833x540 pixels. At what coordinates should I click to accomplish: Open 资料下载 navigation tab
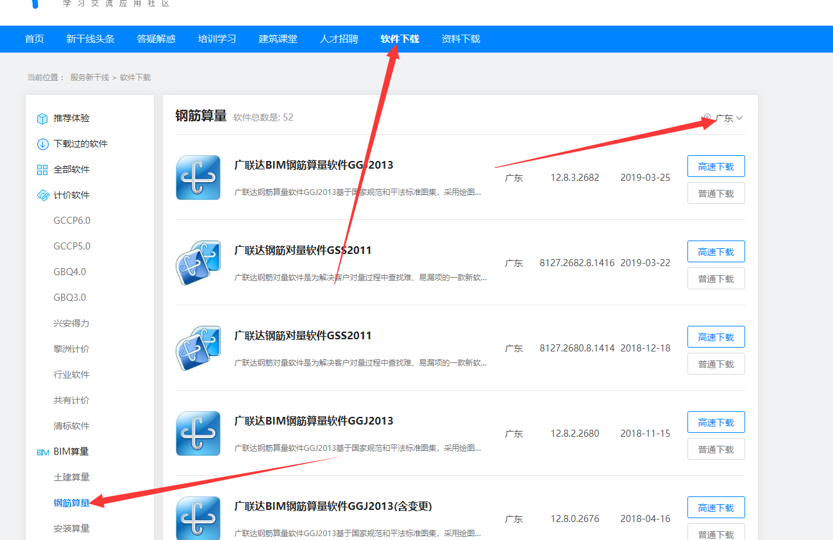pos(460,39)
